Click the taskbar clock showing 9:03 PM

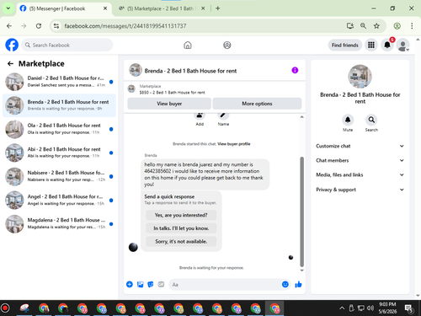pyautogui.click(x=387, y=308)
